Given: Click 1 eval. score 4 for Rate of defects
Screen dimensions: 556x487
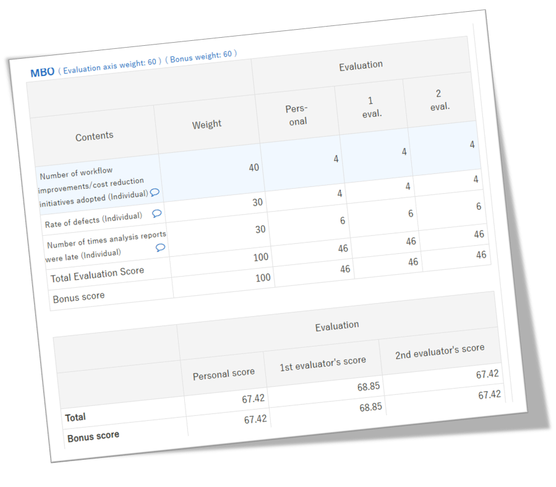Looking at the screenshot, I should [x=408, y=186].
